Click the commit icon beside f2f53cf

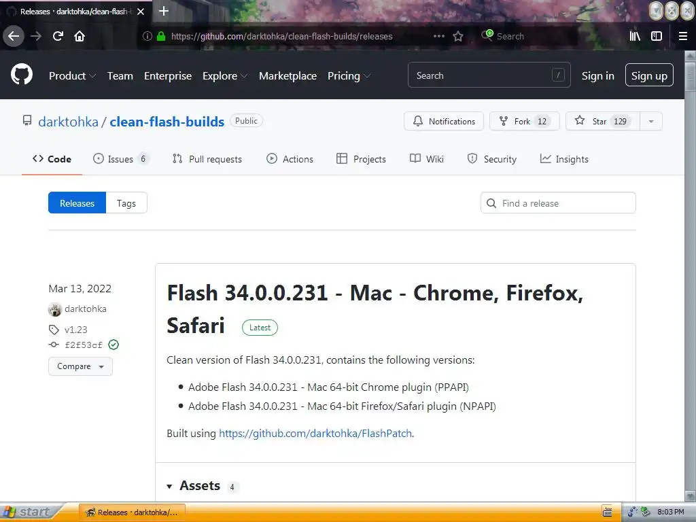tap(54, 345)
